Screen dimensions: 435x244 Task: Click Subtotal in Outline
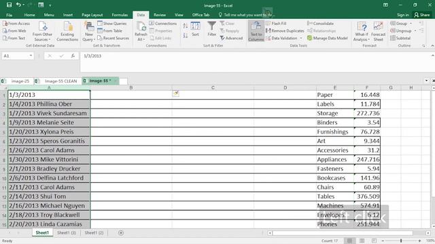pos(400,38)
